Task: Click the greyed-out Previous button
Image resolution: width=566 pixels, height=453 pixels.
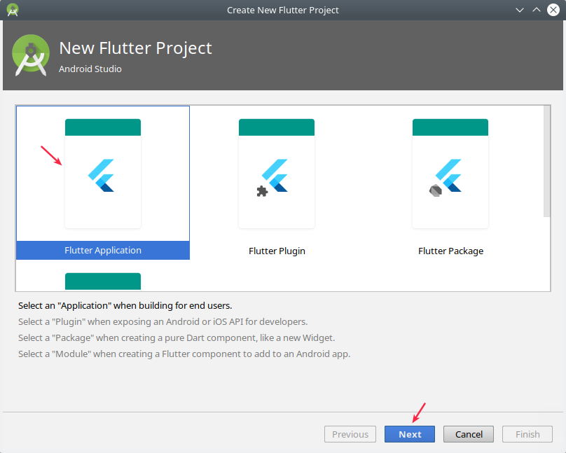Action: [x=350, y=434]
